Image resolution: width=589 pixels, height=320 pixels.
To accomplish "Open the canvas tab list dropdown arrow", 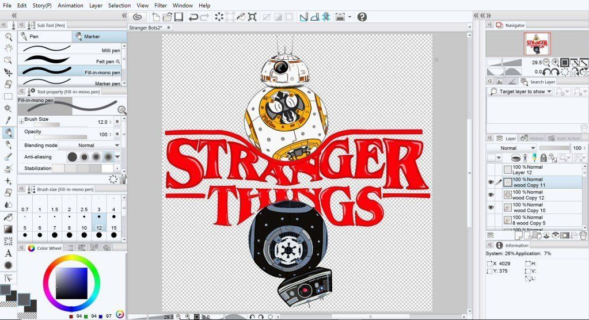I will pyautogui.click(x=469, y=27).
